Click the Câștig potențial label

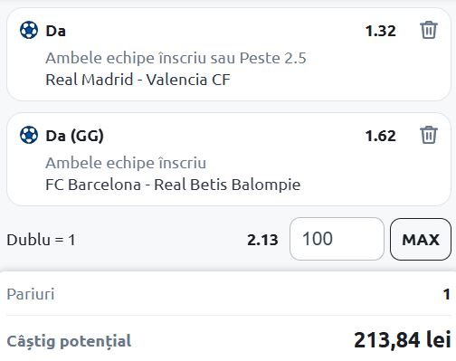[x=69, y=341]
